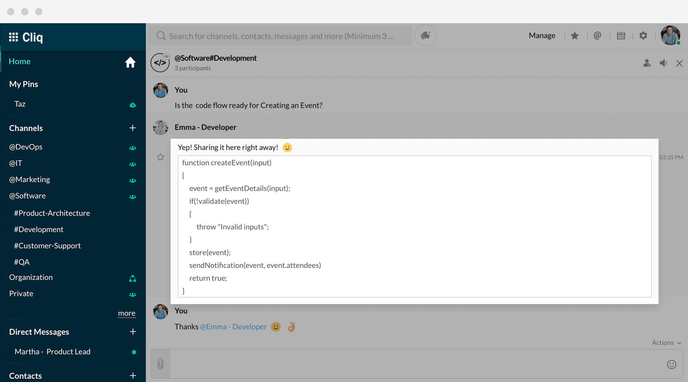Select the @DevOps channel
The image size is (688, 382).
[x=26, y=147]
